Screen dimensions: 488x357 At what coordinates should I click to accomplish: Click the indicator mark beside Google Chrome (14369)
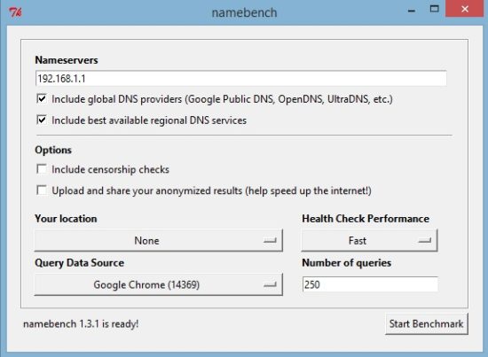click(270, 284)
